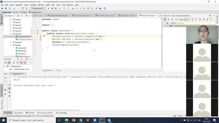Toggle Scroll to End in Run console

10,88
